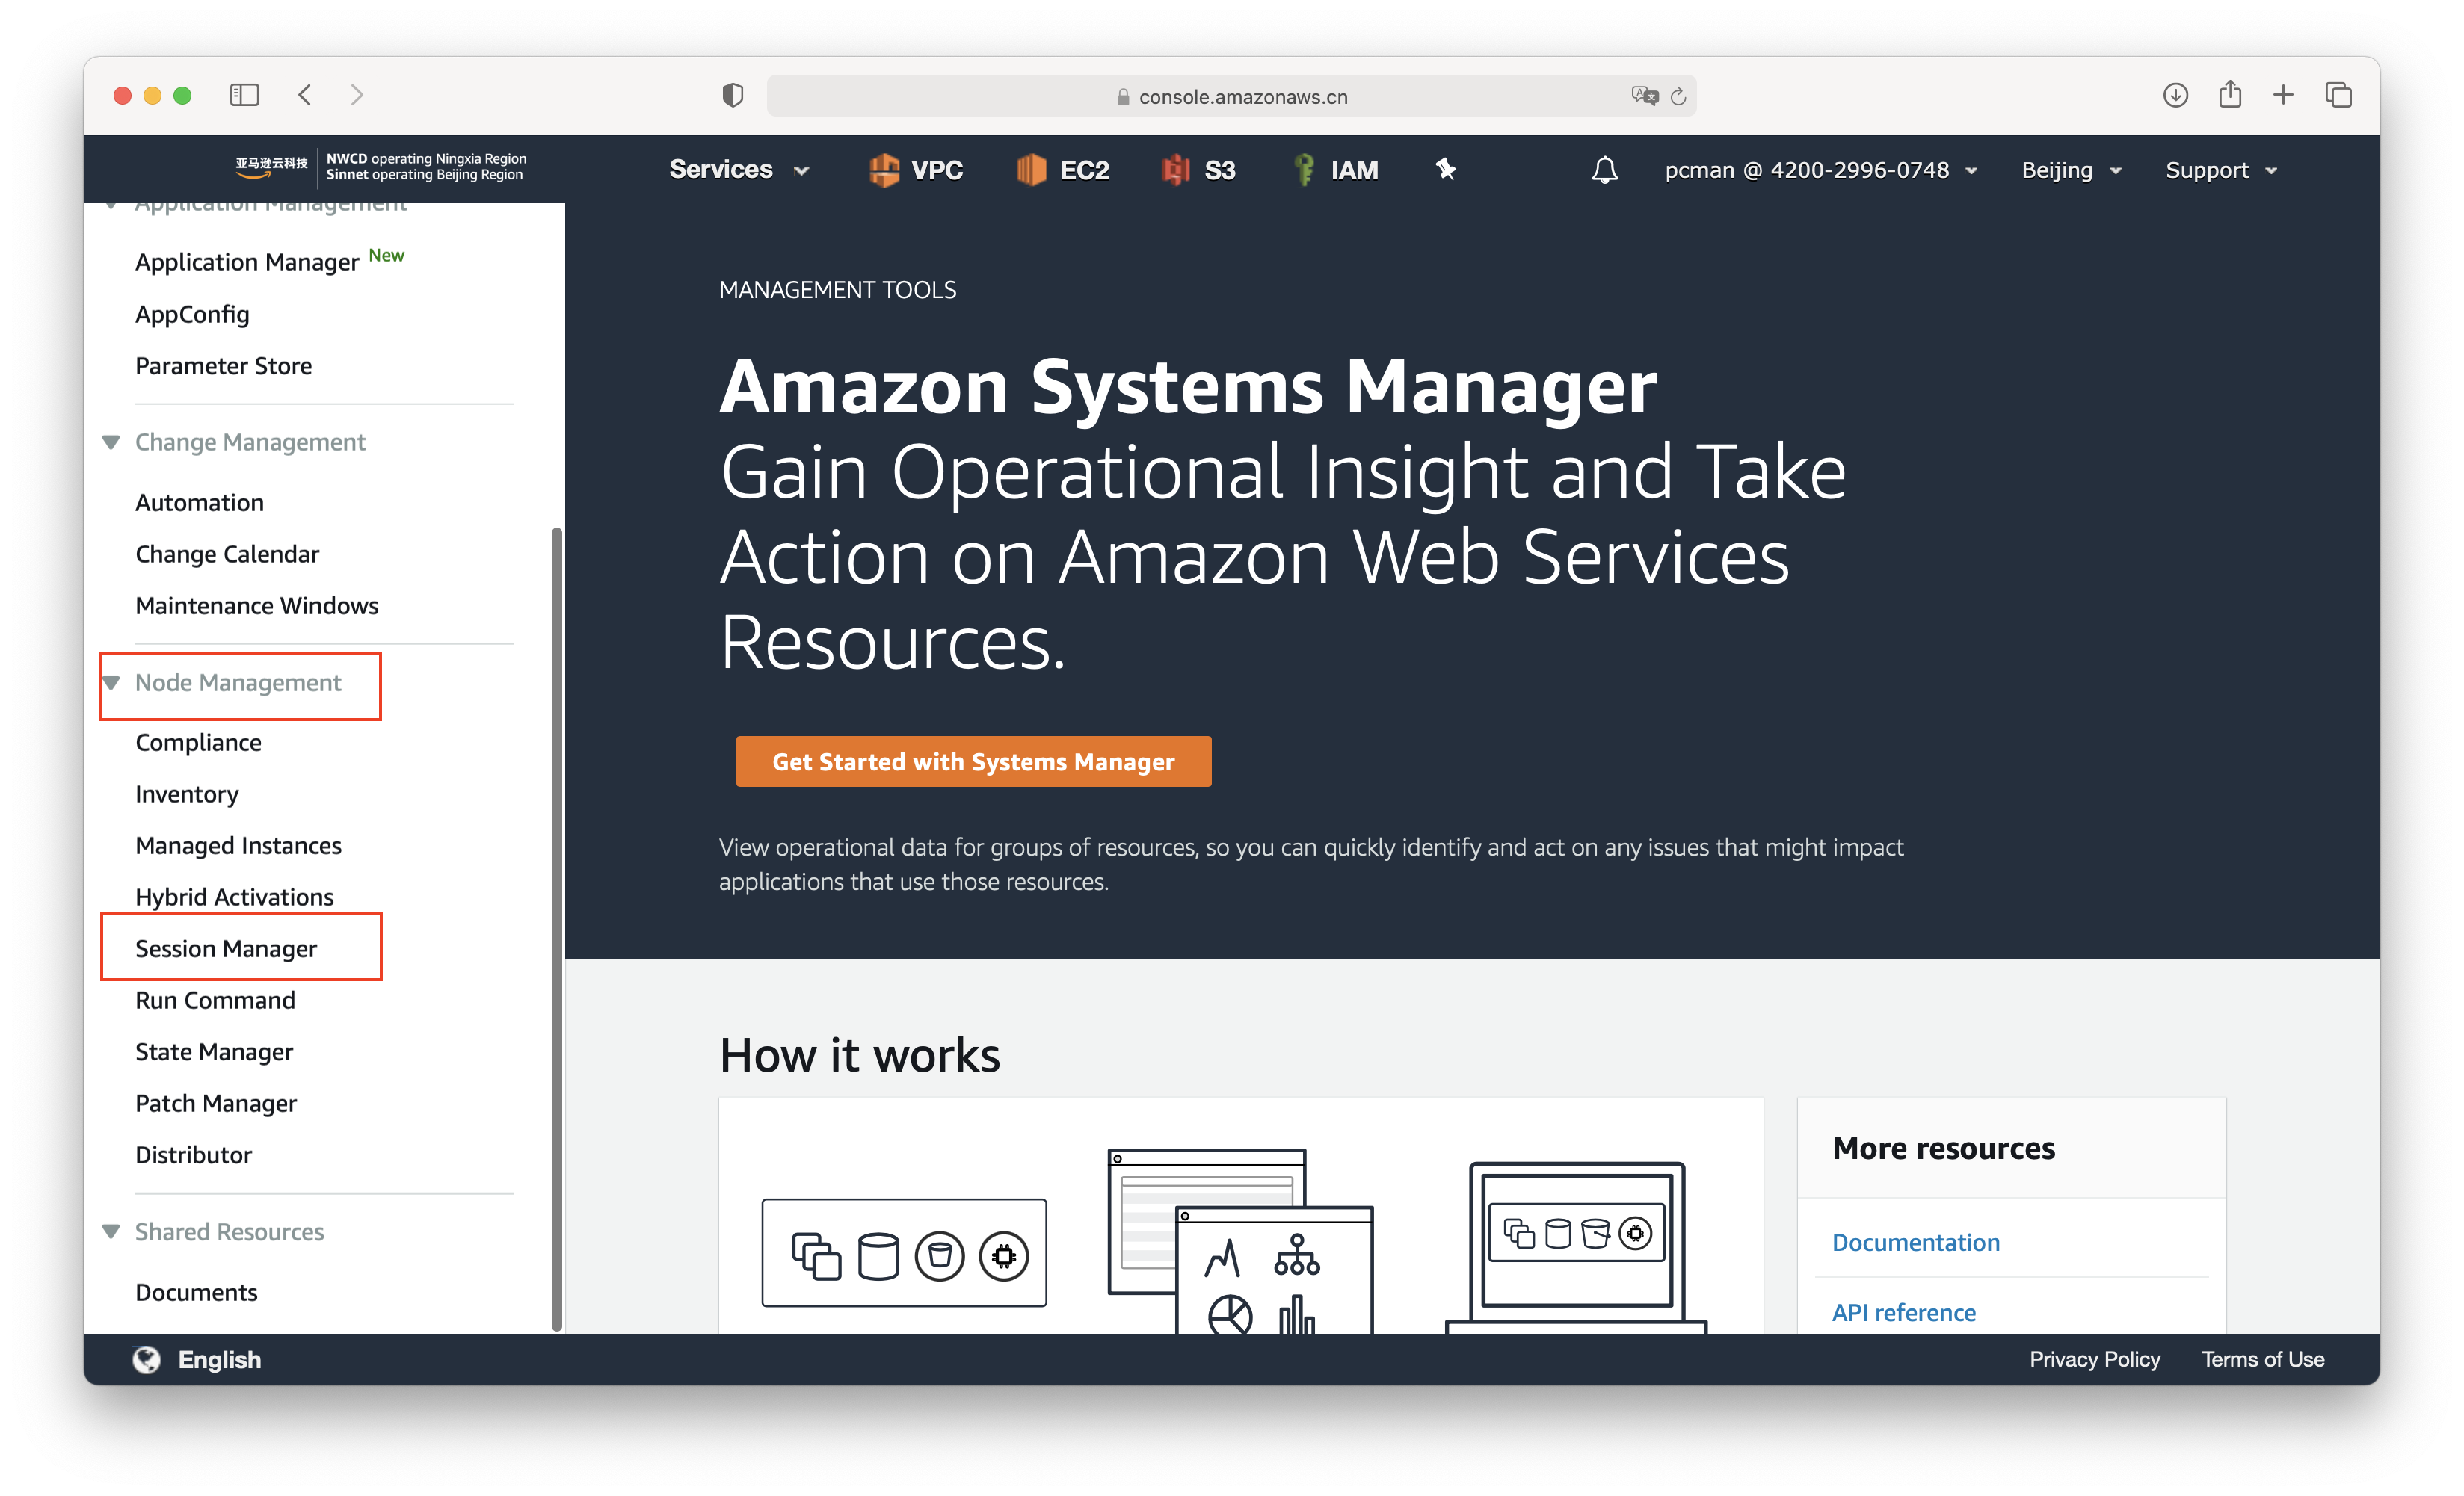The image size is (2464, 1496).
Task: Click the VPC service icon in navbar
Action: pos(880,169)
